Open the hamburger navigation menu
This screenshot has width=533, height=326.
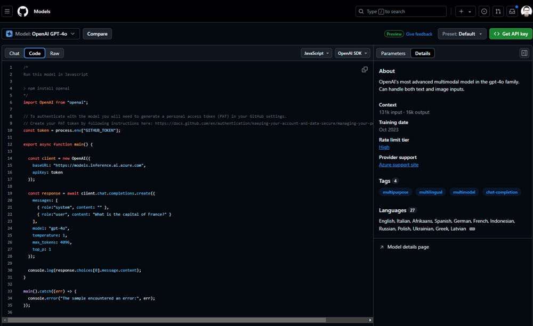(x=7, y=12)
